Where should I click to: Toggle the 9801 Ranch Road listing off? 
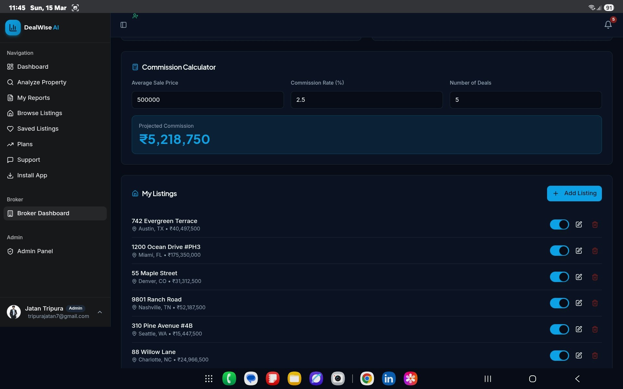559,303
